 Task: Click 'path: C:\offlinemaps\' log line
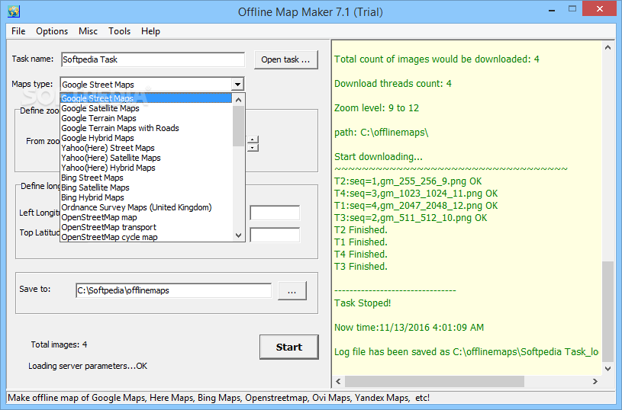pyautogui.click(x=381, y=133)
